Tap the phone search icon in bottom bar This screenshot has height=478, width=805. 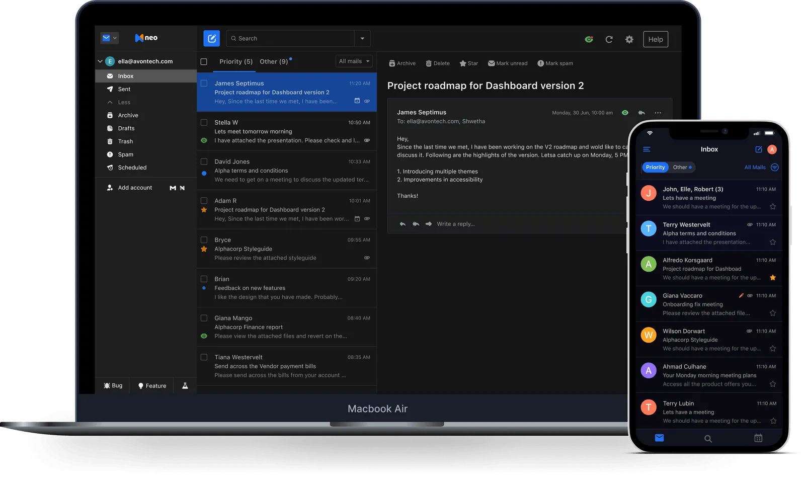[x=708, y=439]
